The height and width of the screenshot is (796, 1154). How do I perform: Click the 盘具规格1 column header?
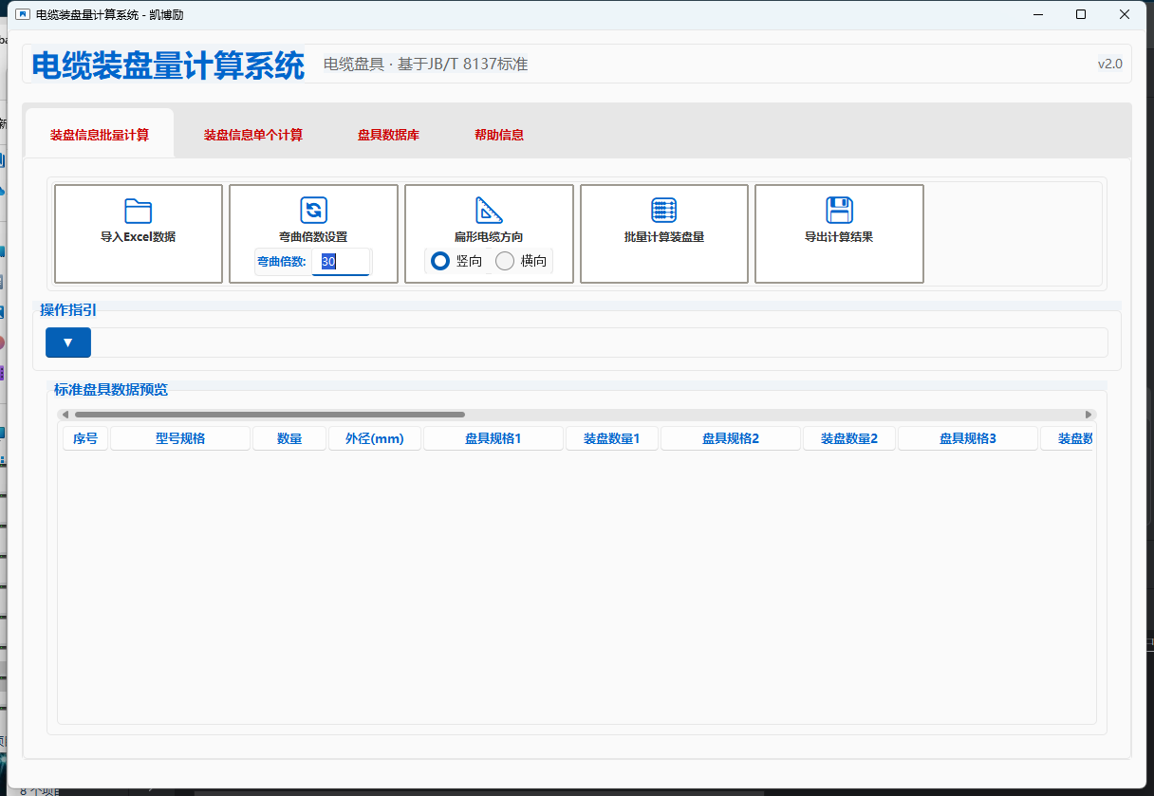click(493, 438)
